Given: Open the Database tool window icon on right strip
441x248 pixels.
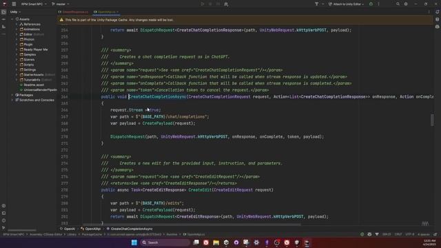Looking at the screenshot, I should (x=438, y=19).
